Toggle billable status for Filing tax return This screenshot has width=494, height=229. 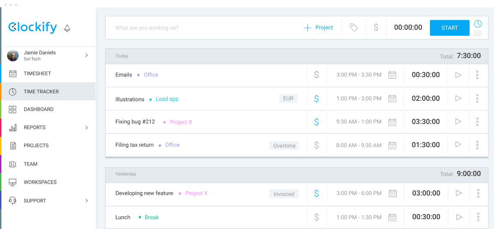tap(317, 145)
